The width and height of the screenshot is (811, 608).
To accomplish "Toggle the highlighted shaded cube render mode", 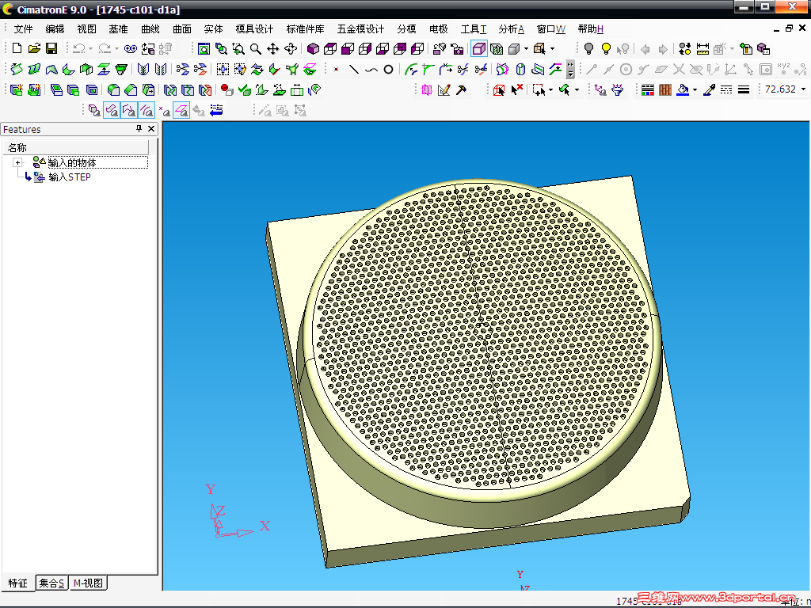I will [x=479, y=48].
